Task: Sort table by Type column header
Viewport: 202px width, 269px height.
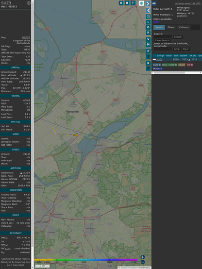Action: (176, 56)
